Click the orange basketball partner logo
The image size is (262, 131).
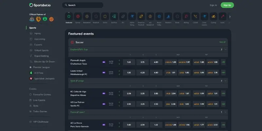tap(51, 19)
